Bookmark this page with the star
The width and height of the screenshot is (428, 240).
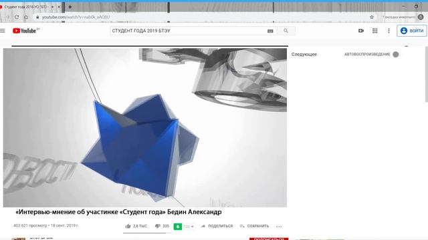pyautogui.click(x=372, y=17)
